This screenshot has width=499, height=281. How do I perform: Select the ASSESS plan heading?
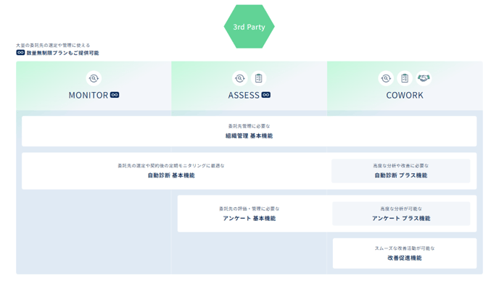244,95
